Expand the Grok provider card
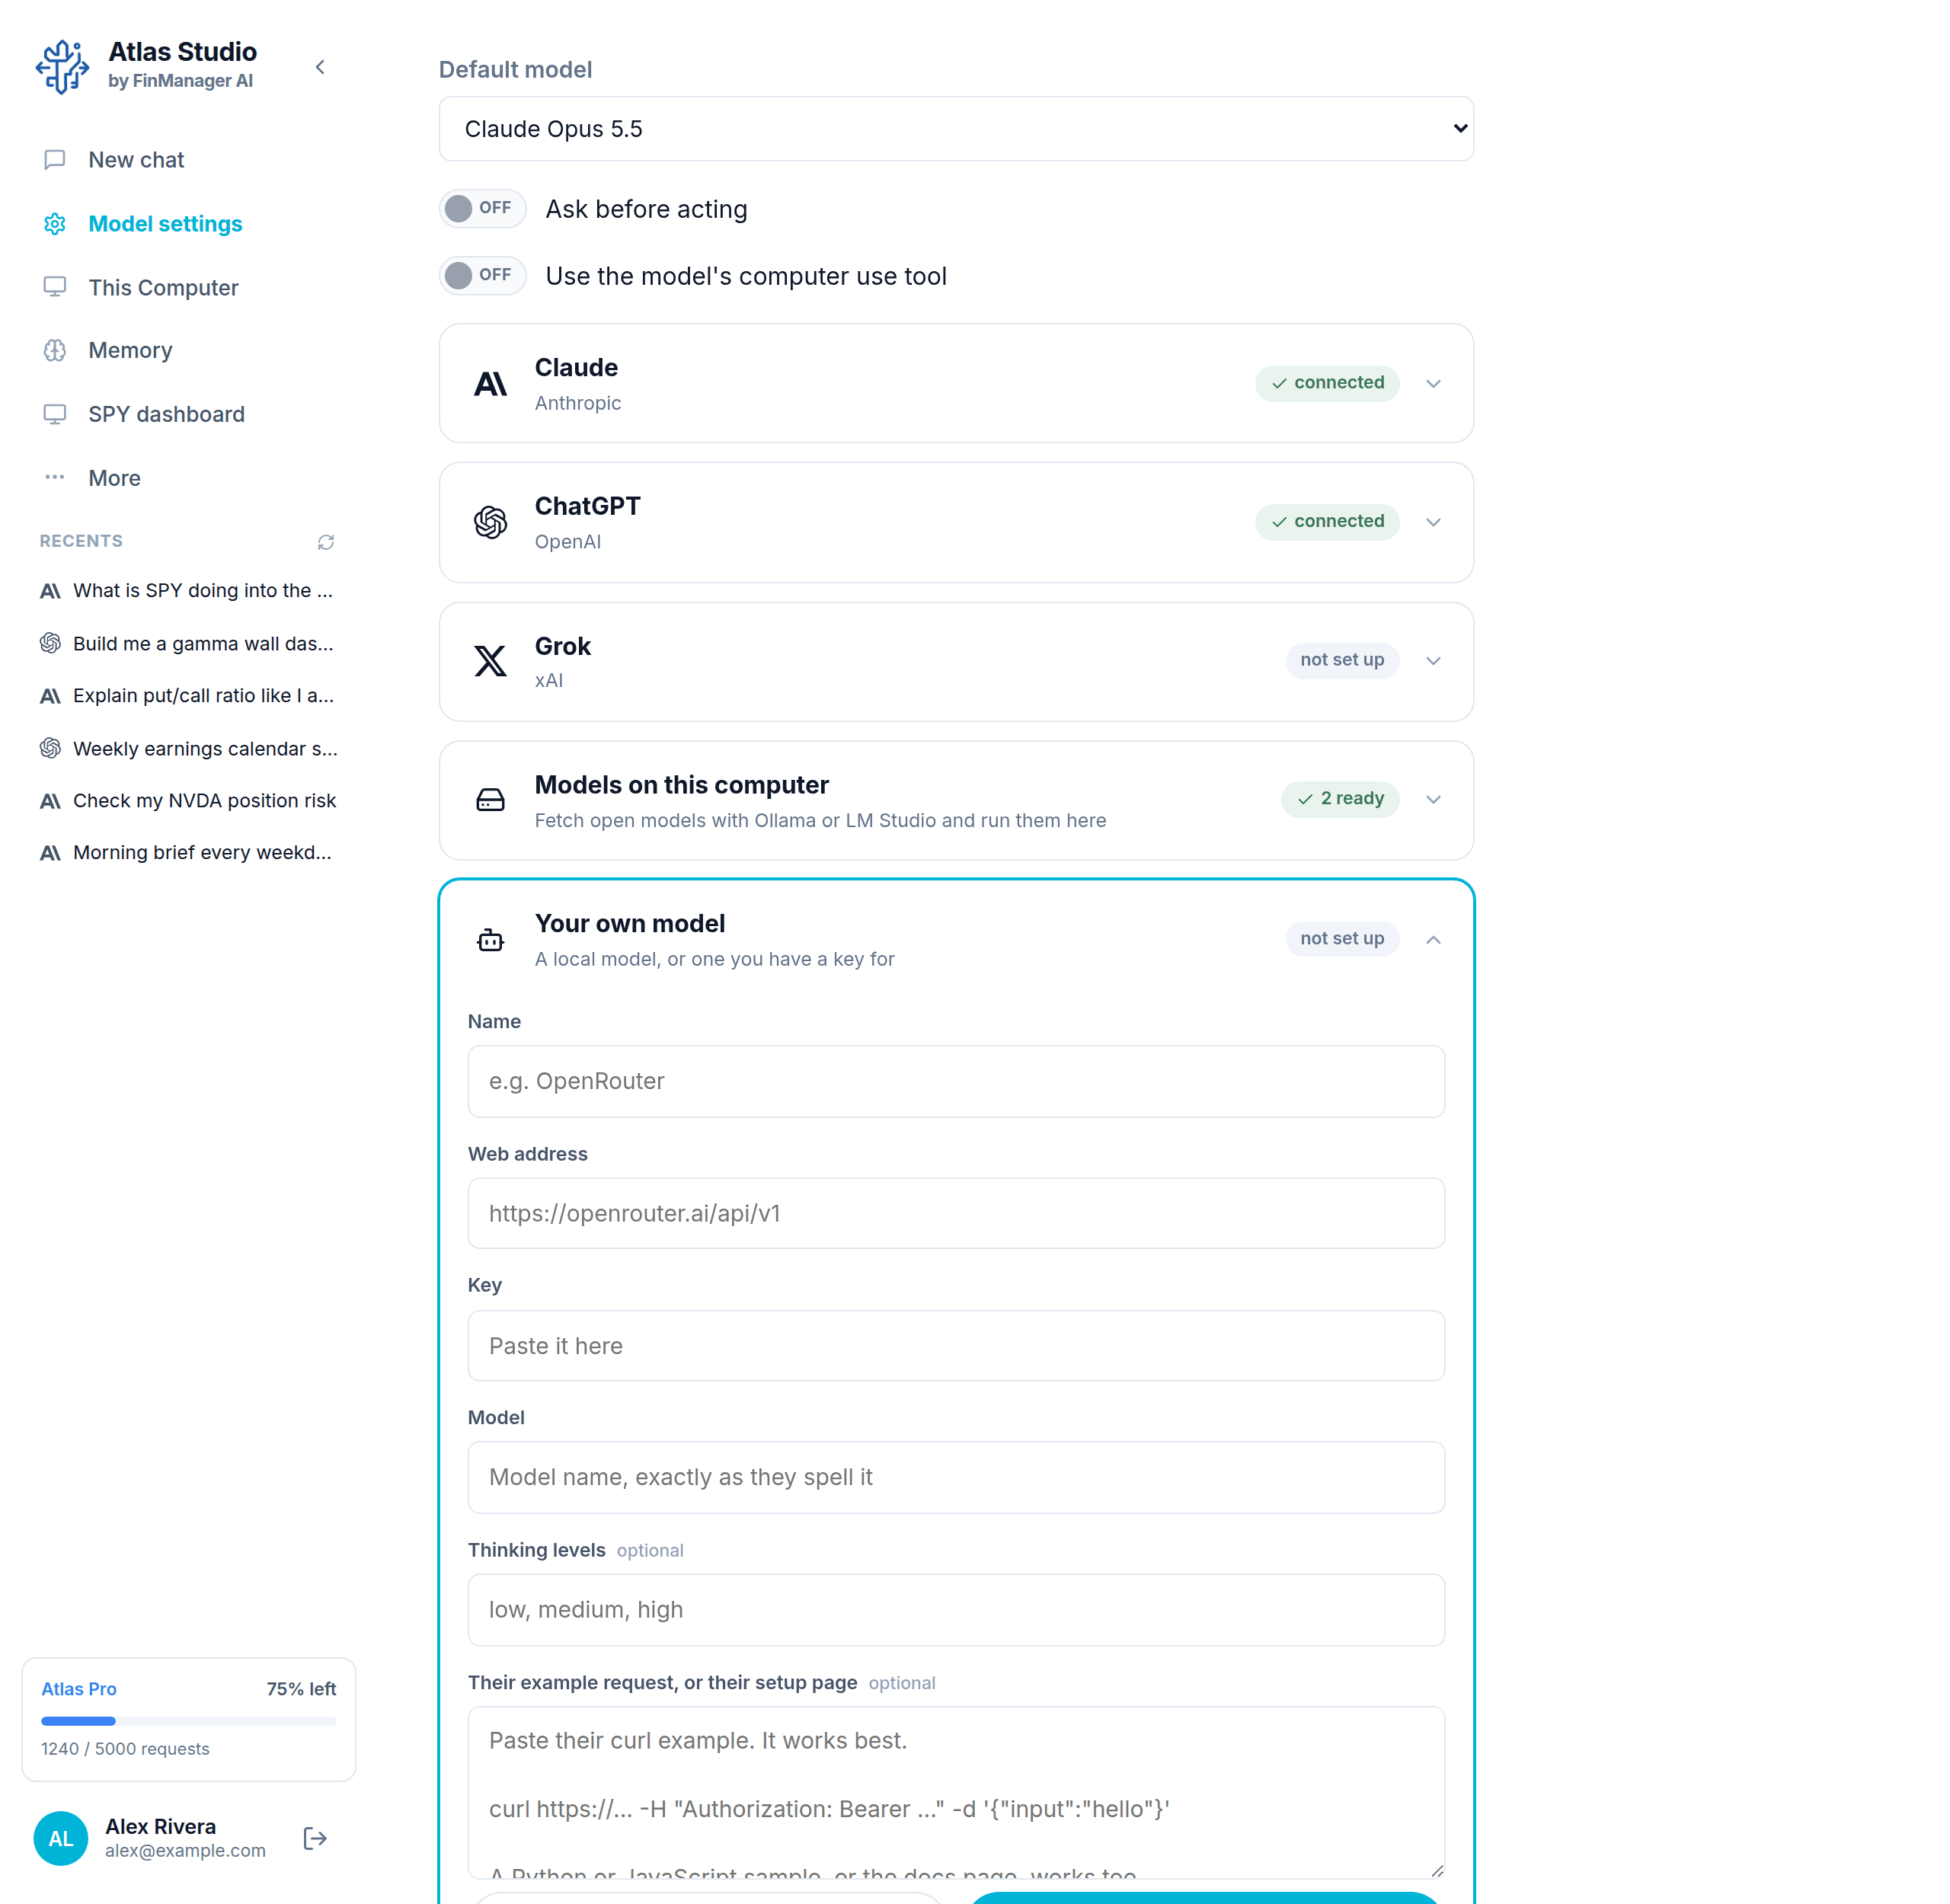Image resolution: width=1950 pixels, height=1904 pixels. [x=1433, y=661]
